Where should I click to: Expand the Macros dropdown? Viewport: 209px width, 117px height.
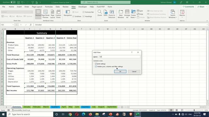(x=182, y=17)
